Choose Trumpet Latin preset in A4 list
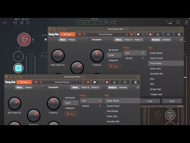The width and height of the screenshot is (190, 143). 166,94
